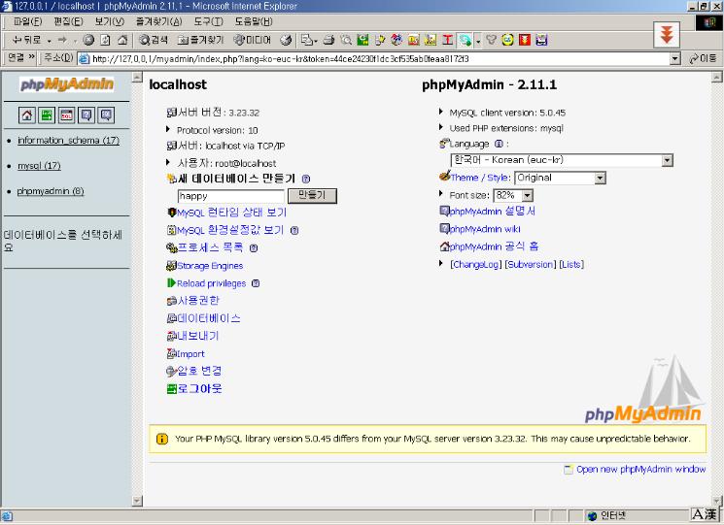Click the ChangeLog link
Screen dimensions: 724x525
click(476, 265)
